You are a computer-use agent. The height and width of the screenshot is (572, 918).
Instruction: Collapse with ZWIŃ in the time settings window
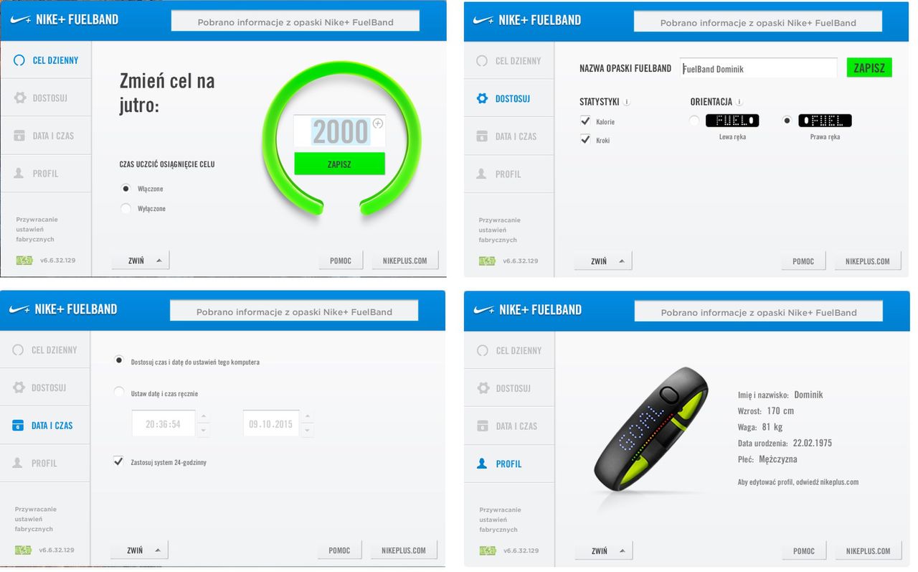pyautogui.click(x=139, y=550)
